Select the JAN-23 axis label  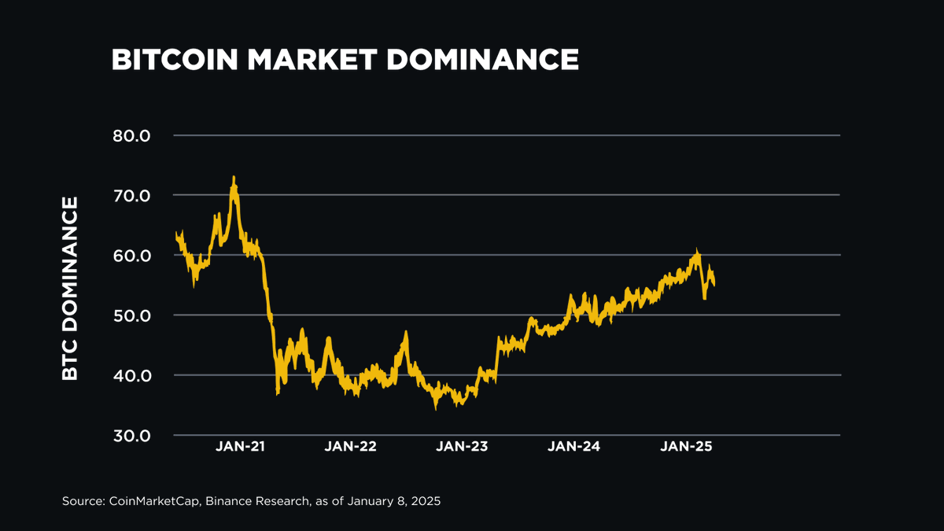tap(463, 445)
